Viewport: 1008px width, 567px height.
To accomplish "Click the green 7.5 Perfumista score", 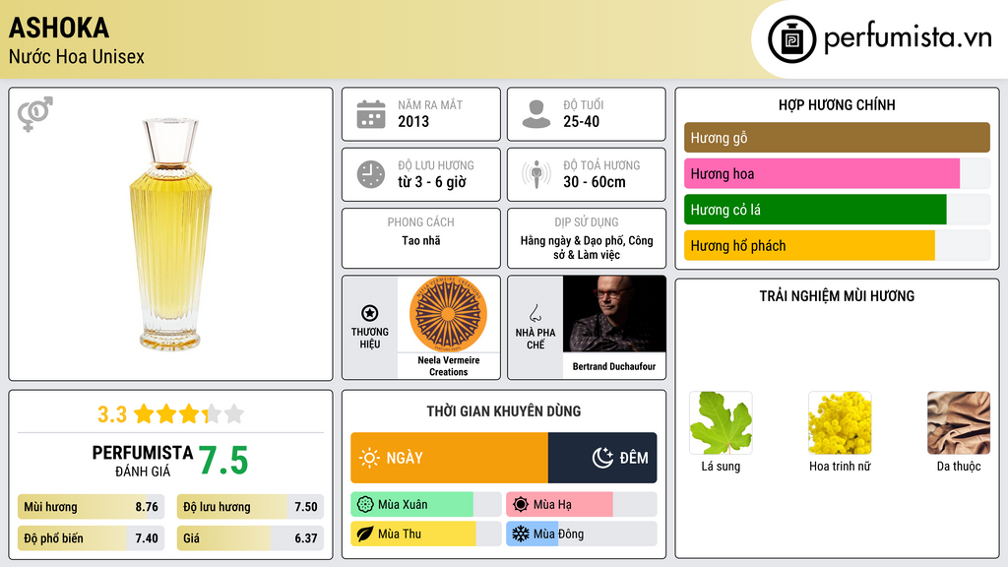I will [223, 461].
